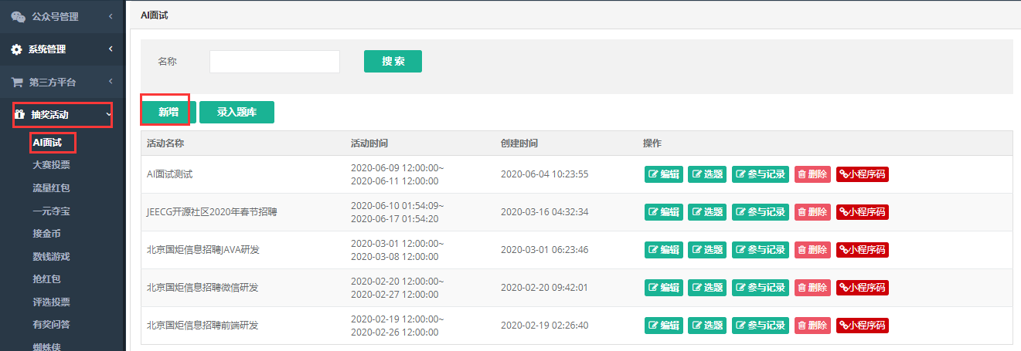Open 参与记录 for 北京国炬信息招聘前端研发
1021x351 pixels.
pos(761,326)
